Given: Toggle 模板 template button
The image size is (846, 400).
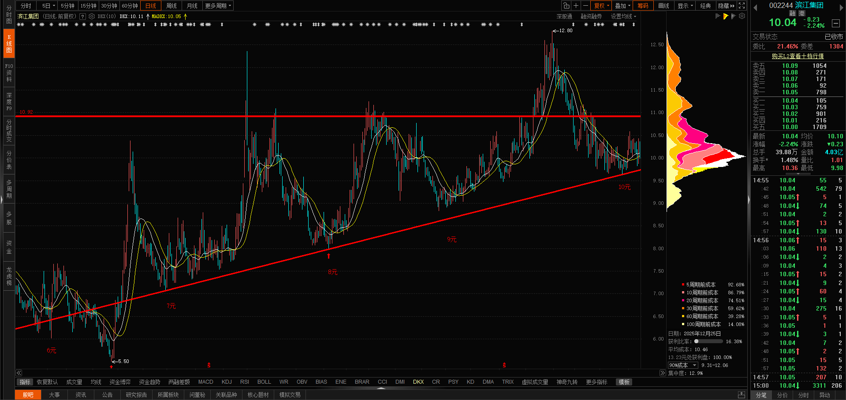Looking at the screenshot, I should pyautogui.click(x=624, y=382).
